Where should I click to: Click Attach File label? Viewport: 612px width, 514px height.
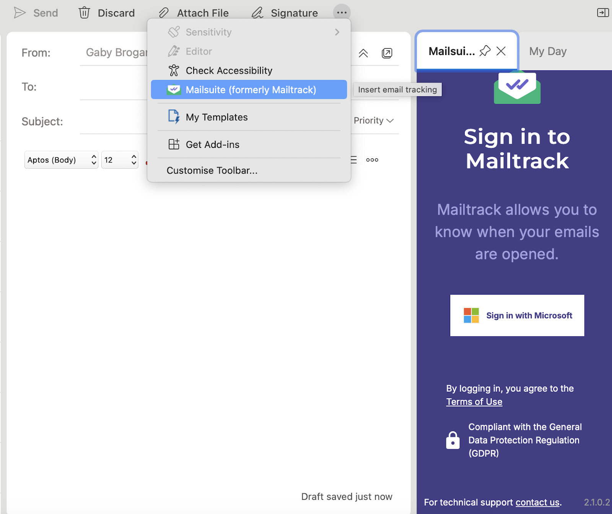(x=203, y=13)
